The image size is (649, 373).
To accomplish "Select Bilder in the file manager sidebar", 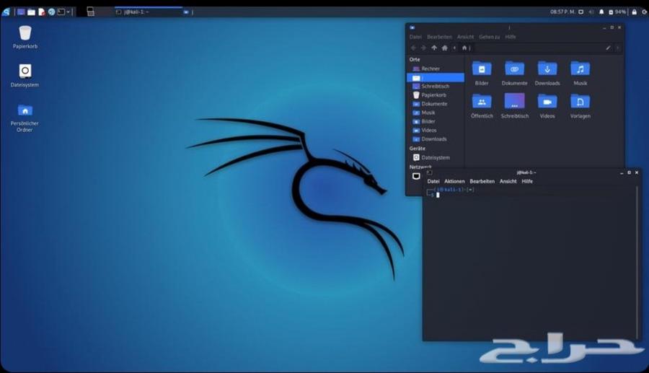I will click(436, 121).
